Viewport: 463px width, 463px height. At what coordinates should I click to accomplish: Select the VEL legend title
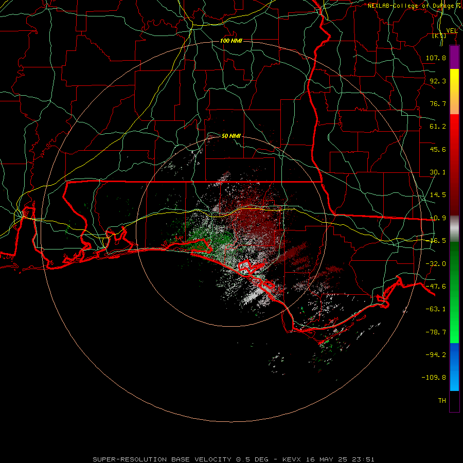tap(452, 31)
